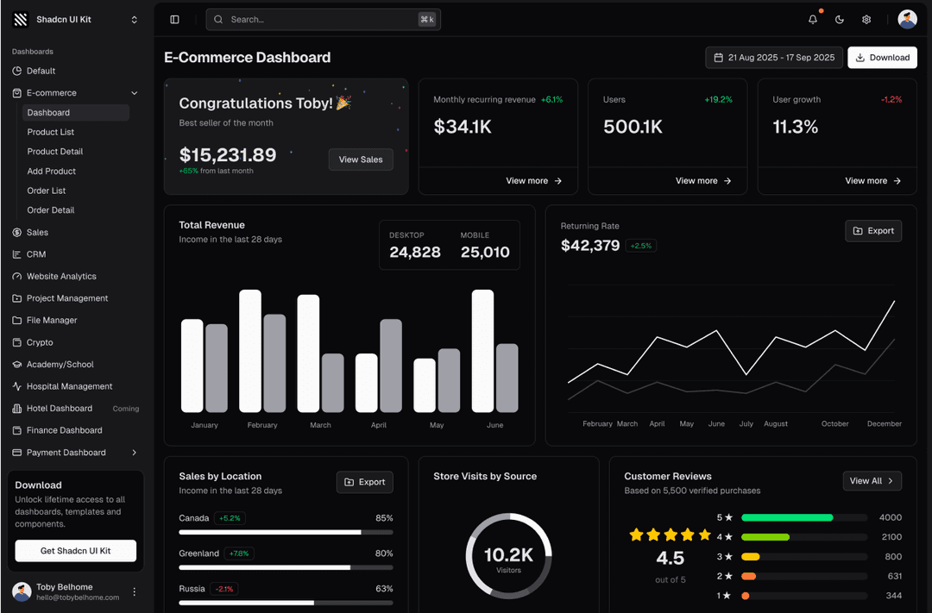
Task: Click the Get Shadcn UI Kit button
Action: (x=74, y=550)
